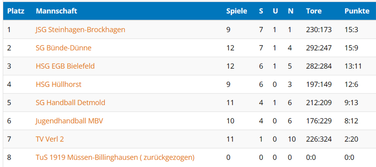Select the TV Verl 2 link
Image resolution: width=376 pixels, height=167 pixels.
[x=50, y=139]
